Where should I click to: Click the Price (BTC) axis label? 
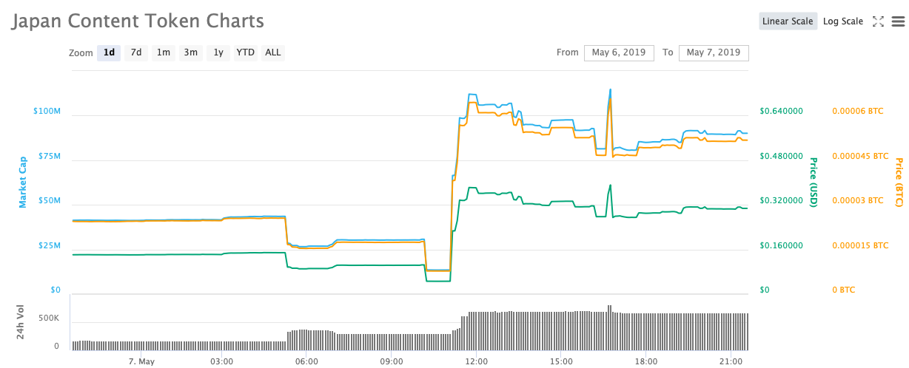click(x=899, y=182)
